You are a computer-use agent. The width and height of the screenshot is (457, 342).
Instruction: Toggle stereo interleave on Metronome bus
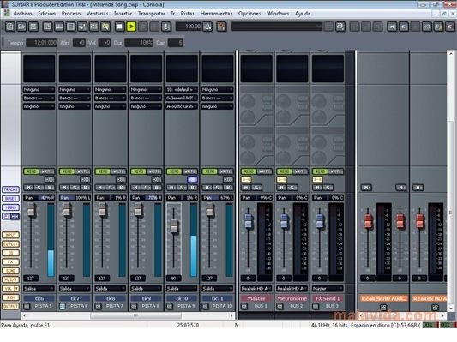281,179
